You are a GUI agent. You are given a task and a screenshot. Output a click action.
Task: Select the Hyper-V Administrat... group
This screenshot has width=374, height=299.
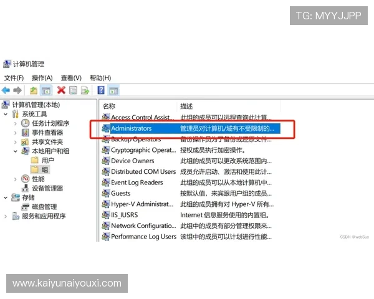(142, 204)
